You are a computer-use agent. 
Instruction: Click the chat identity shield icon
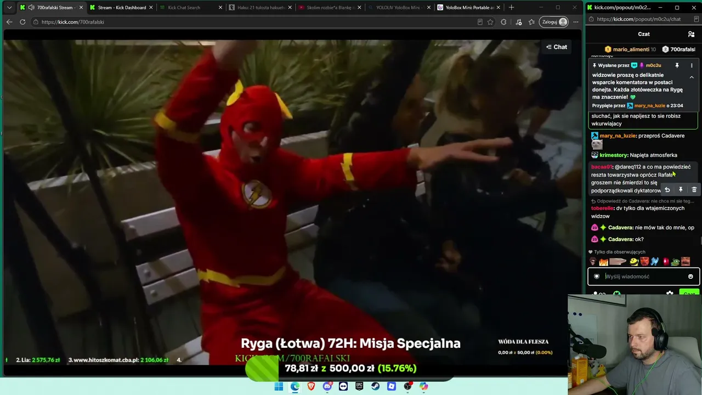(x=597, y=276)
